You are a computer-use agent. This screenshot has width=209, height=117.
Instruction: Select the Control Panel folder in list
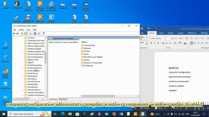(x=88, y=45)
